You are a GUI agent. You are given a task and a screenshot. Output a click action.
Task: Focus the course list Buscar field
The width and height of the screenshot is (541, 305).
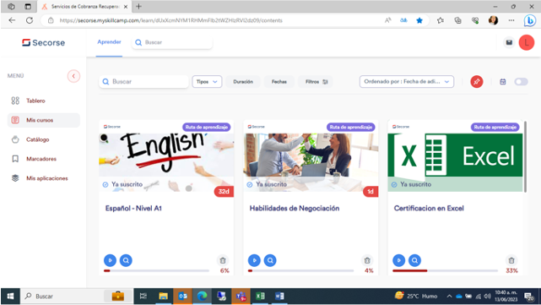coord(143,82)
